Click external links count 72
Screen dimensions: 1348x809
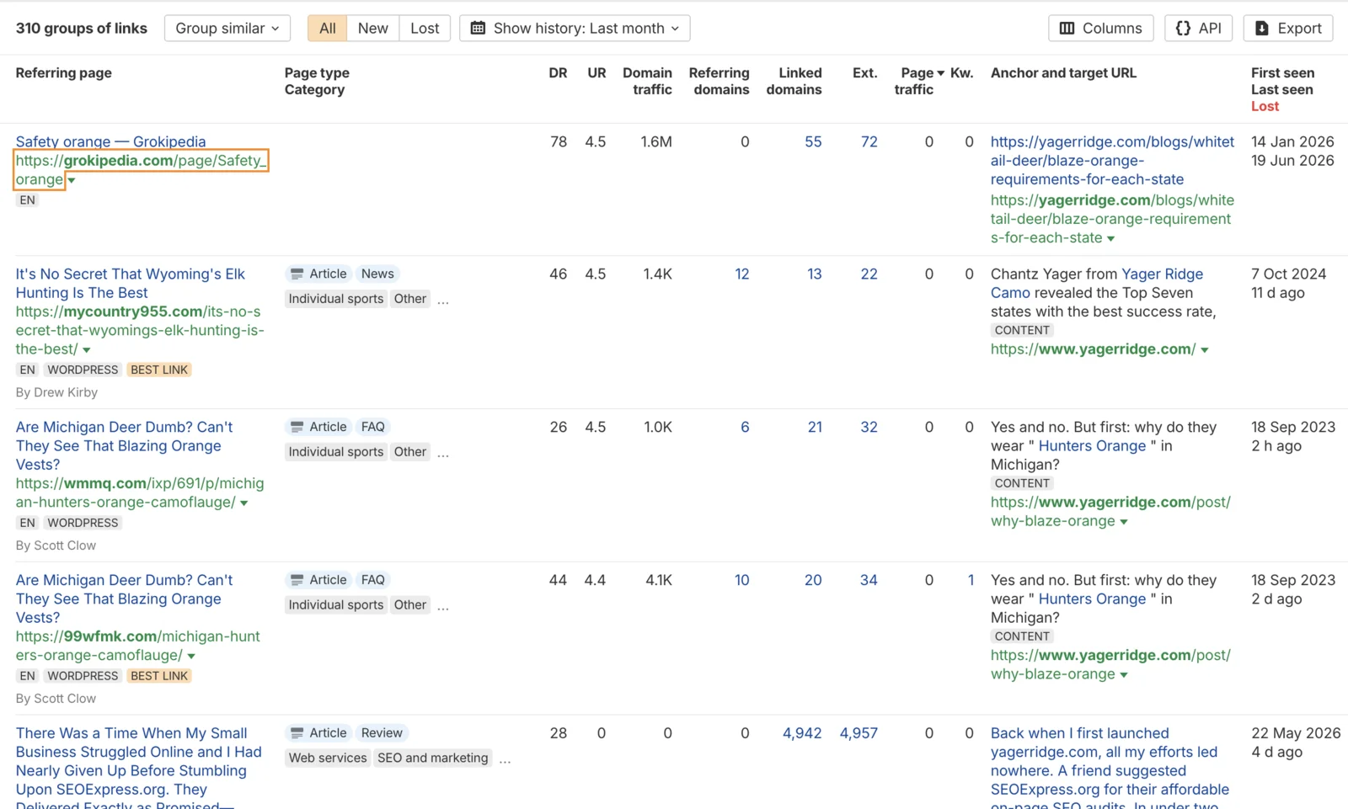tap(869, 141)
